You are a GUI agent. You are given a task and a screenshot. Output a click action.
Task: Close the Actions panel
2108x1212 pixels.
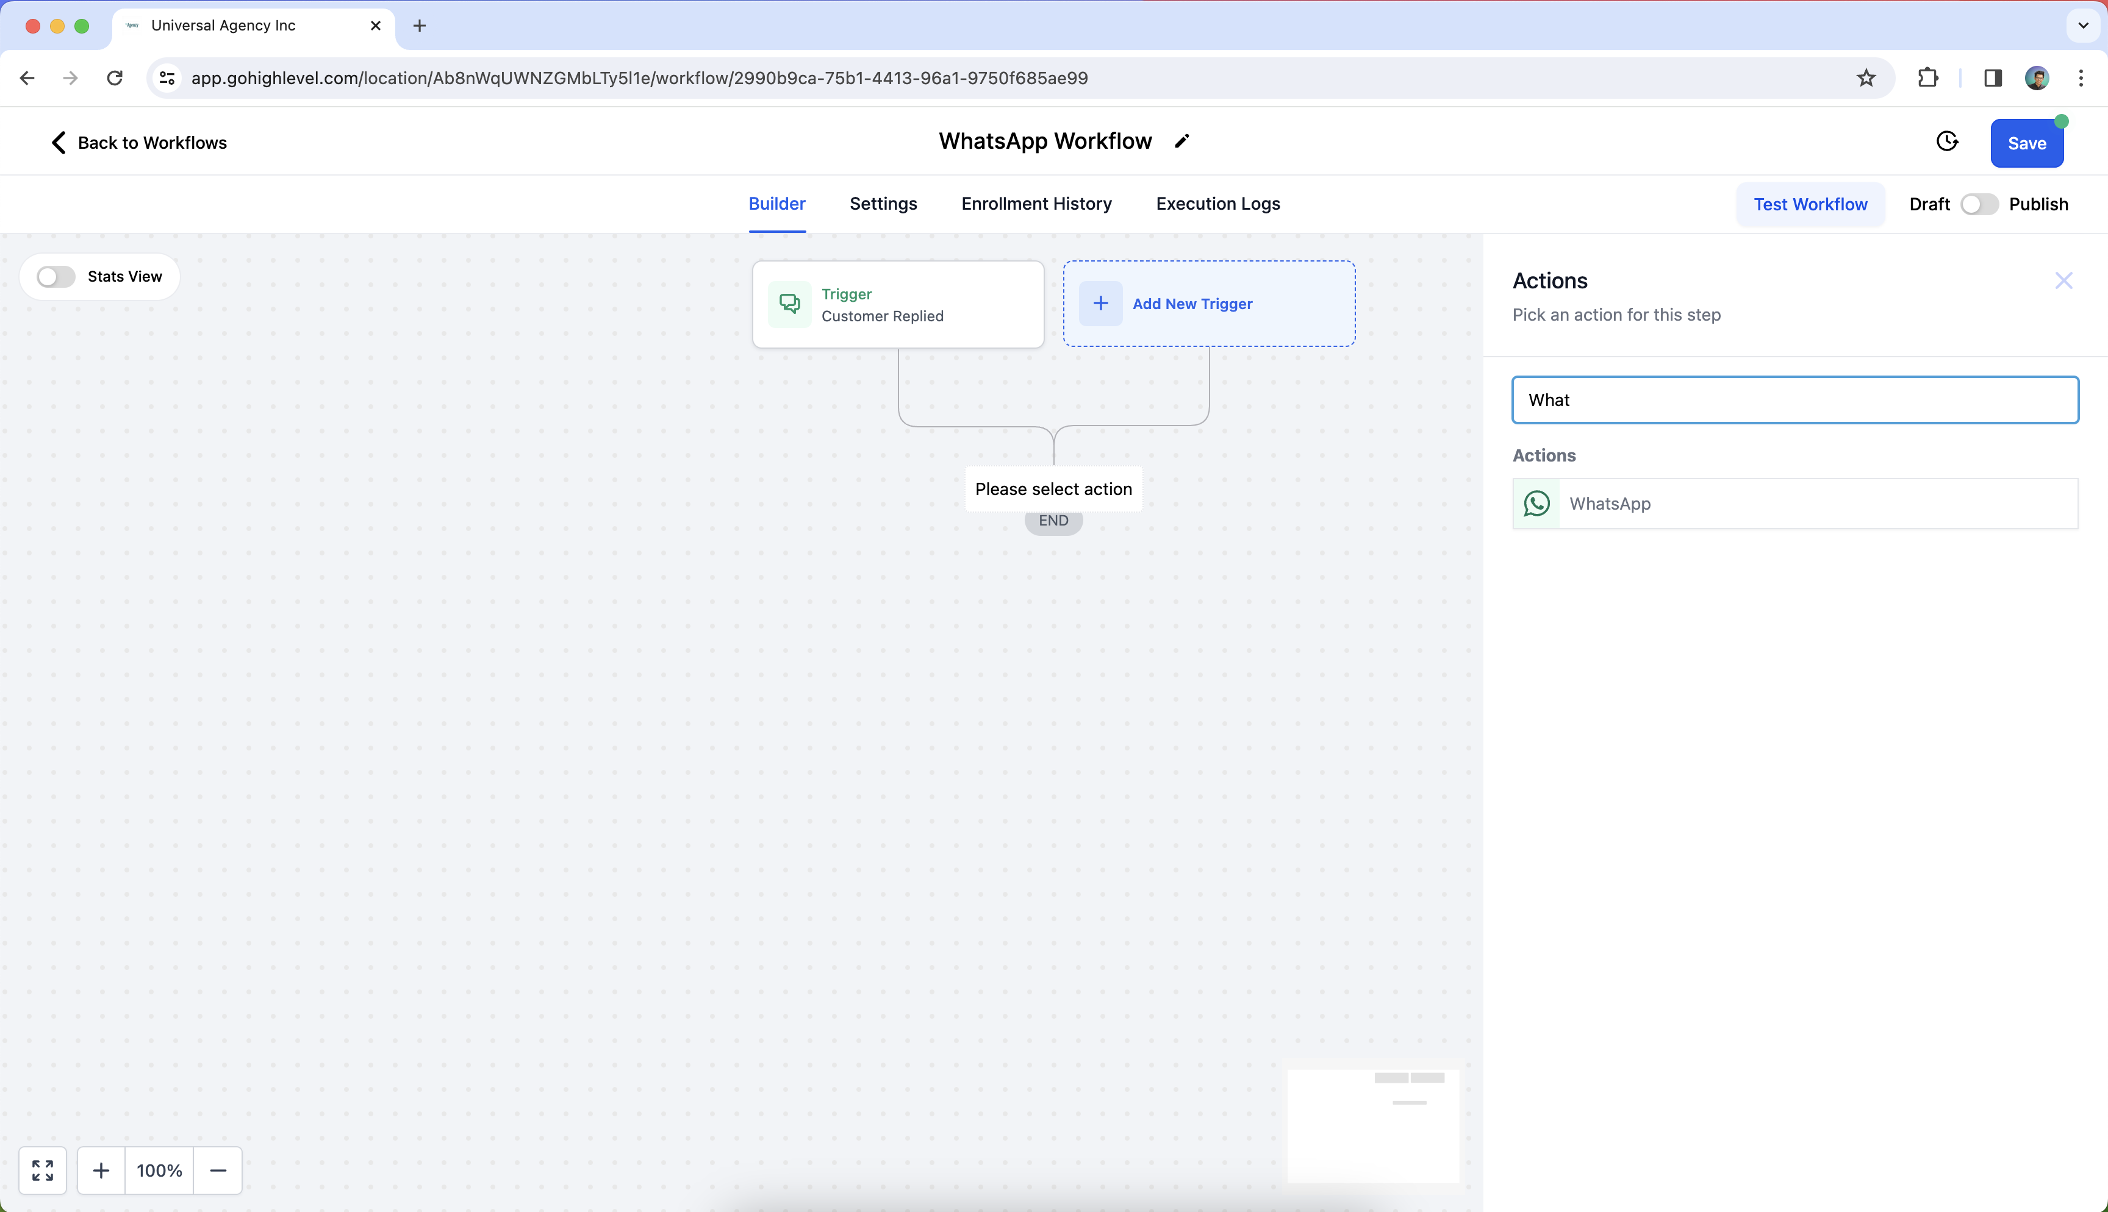click(x=2063, y=280)
